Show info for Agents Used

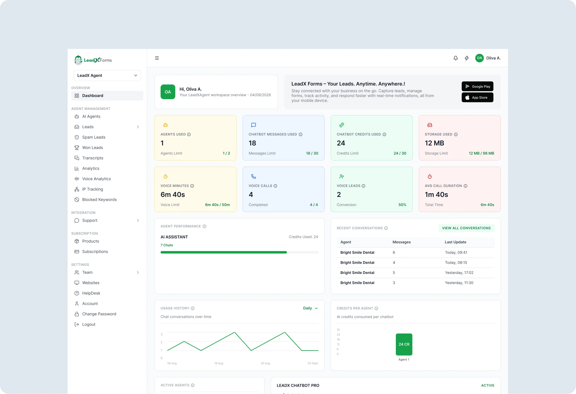point(189,134)
